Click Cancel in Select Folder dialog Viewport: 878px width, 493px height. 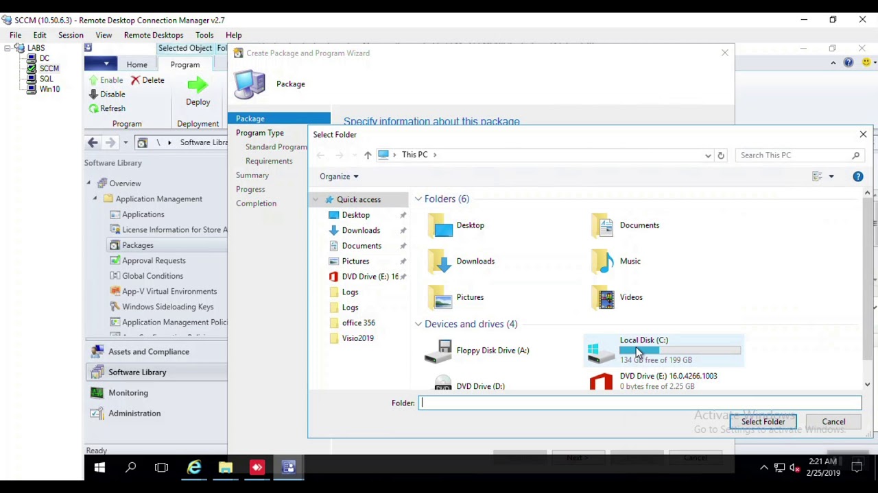click(833, 422)
